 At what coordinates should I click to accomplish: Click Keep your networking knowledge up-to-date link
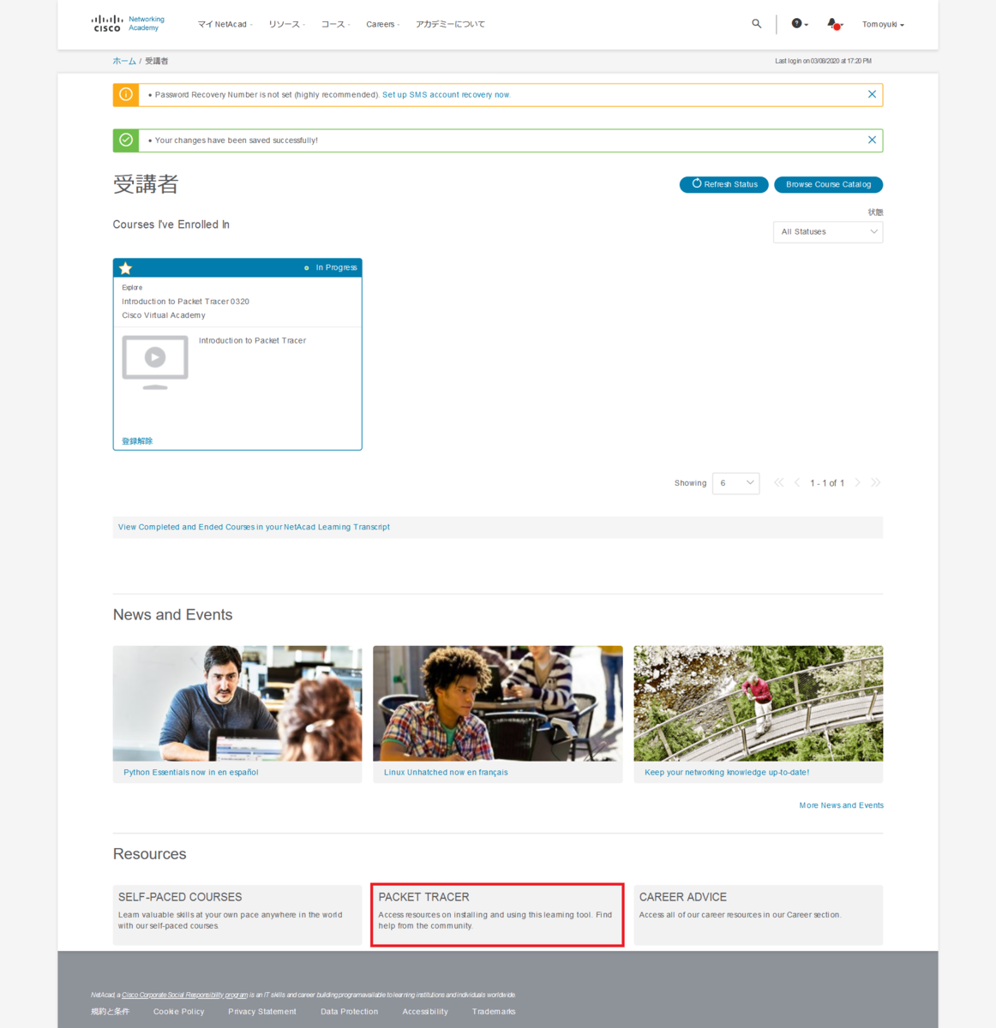click(x=727, y=772)
